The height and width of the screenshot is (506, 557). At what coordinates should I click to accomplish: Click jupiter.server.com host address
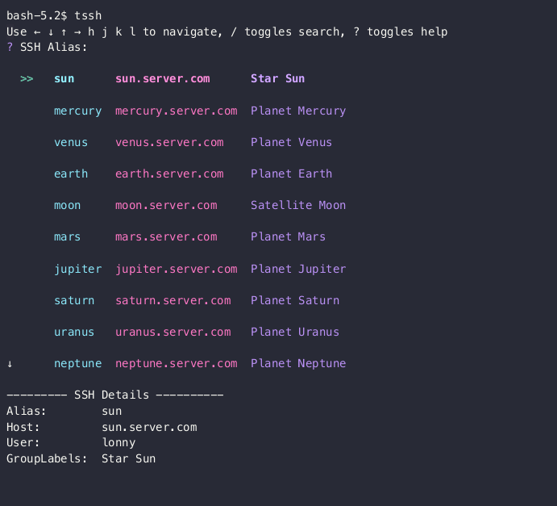[177, 270]
